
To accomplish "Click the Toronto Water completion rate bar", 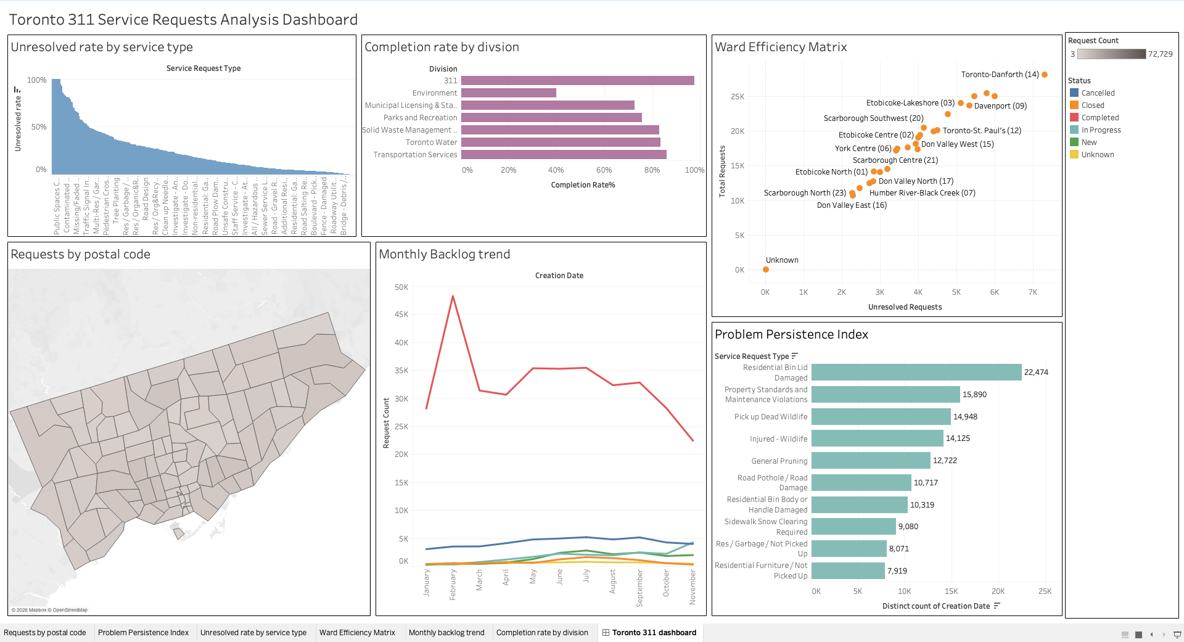I will 561,142.
